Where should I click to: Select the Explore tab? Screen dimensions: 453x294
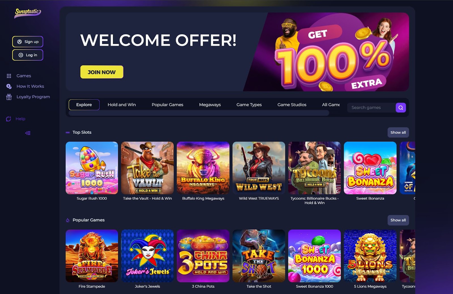click(84, 105)
